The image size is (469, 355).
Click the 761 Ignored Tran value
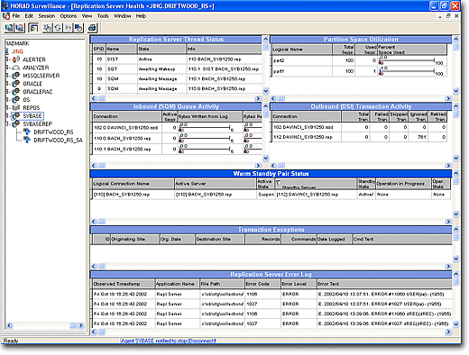421,137
